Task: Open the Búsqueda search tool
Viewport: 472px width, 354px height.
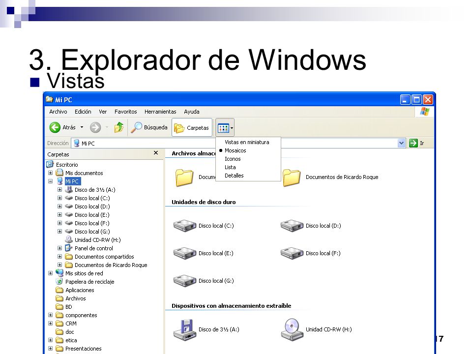Action: 149,127
